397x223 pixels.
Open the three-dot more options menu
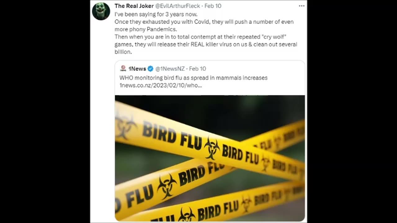click(301, 6)
